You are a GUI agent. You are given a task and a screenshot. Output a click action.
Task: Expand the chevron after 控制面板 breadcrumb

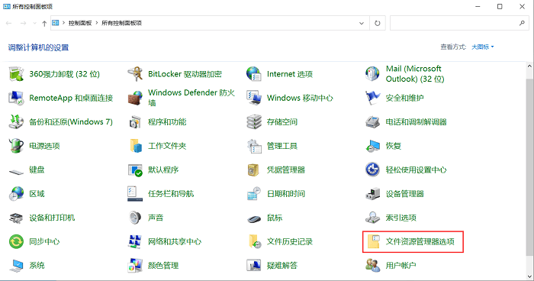pos(97,23)
